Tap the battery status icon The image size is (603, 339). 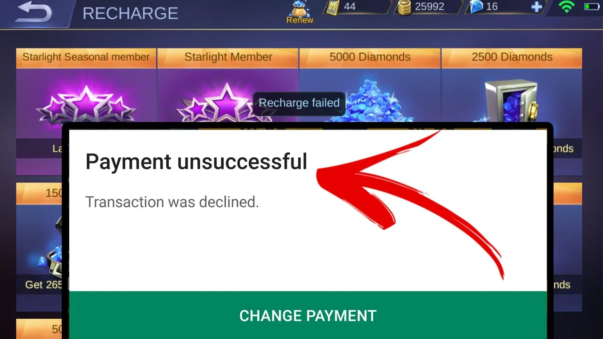click(x=591, y=7)
